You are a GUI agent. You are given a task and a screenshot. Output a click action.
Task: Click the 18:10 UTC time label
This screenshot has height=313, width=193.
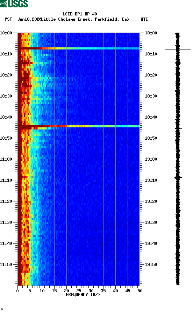click(151, 54)
